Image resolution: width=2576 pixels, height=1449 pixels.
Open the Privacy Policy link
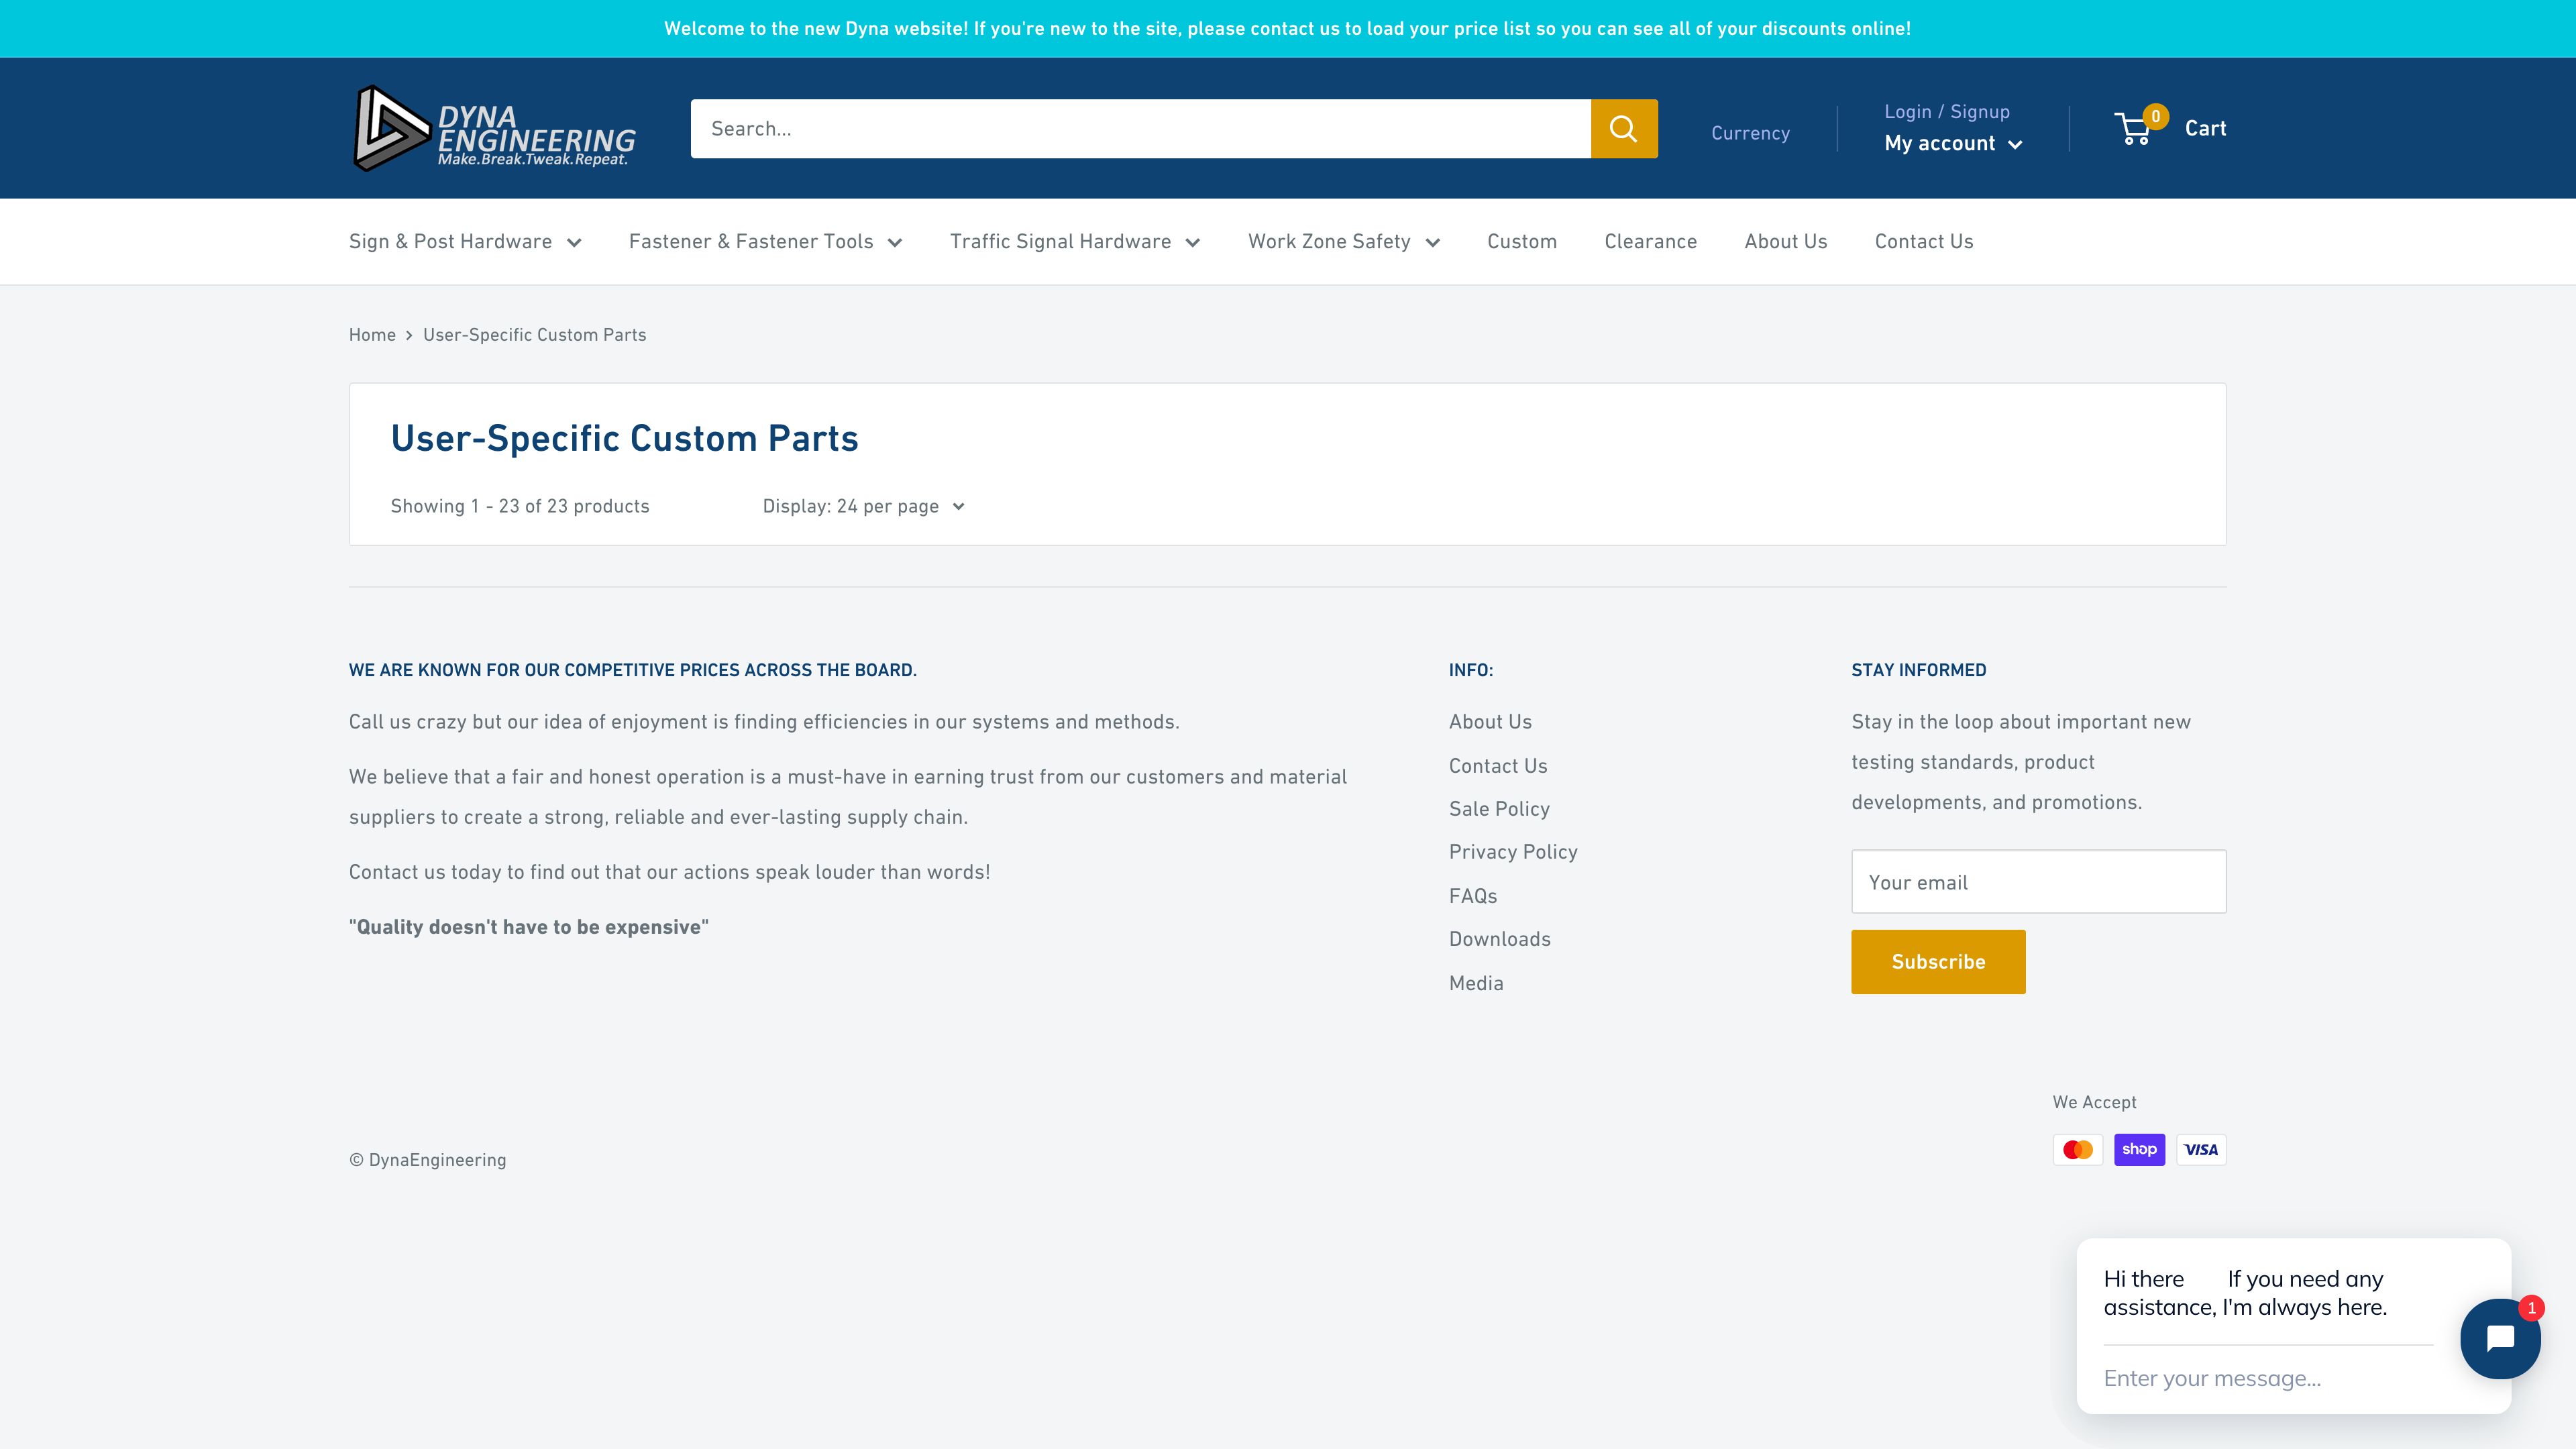click(x=1513, y=851)
